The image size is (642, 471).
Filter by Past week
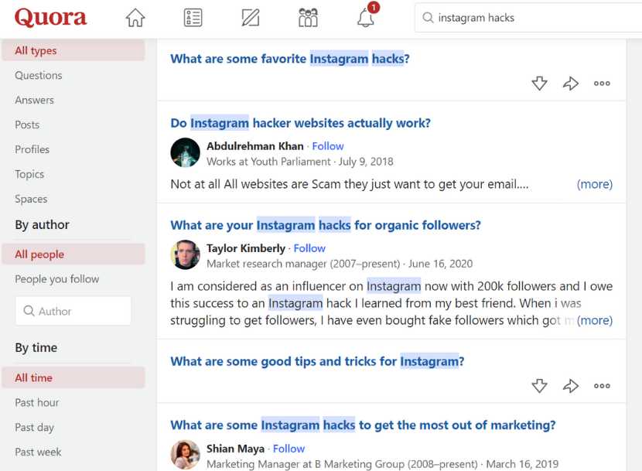pyautogui.click(x=38, y=452)
